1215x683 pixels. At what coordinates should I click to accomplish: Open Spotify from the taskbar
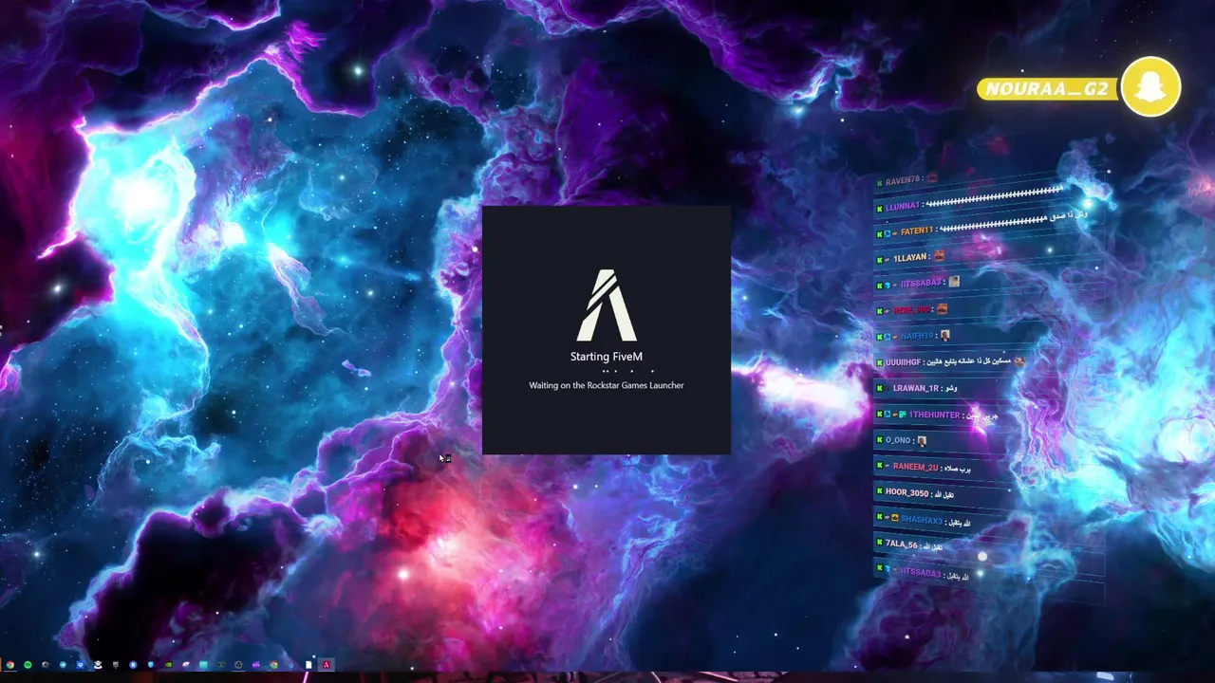click(28, 665)
